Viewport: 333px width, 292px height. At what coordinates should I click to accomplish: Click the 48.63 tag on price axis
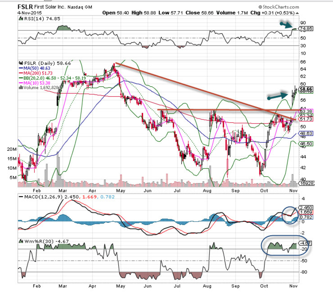306,134
